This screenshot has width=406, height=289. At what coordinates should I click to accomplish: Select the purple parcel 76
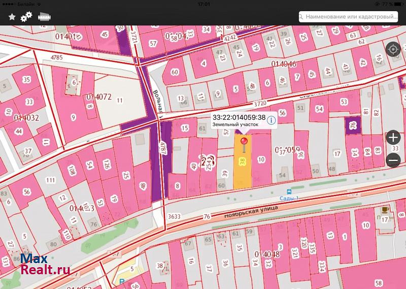[x=353, y=125]
